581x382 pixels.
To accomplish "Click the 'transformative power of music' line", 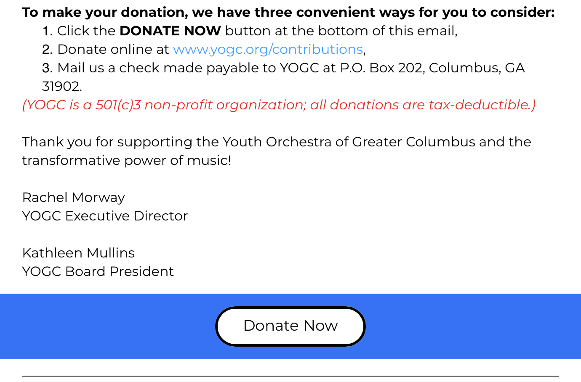I will click(126, 160).
